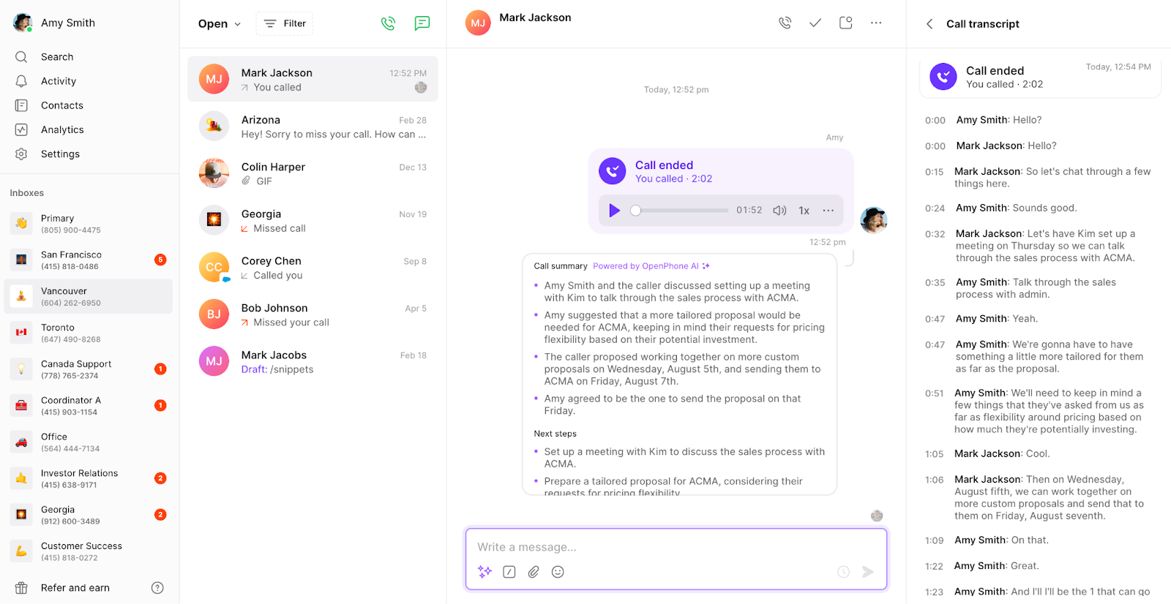Click Amy's avatar beside the call message
1171x604 pixels.
(873, 219)
